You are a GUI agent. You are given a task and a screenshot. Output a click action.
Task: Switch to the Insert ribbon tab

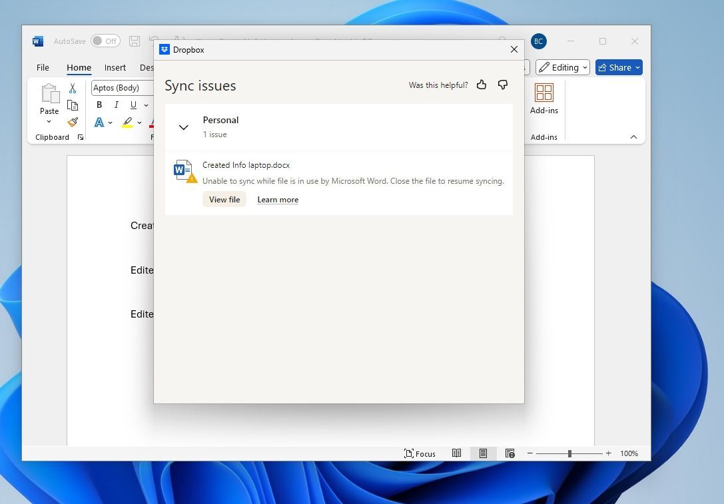(115, 67)
